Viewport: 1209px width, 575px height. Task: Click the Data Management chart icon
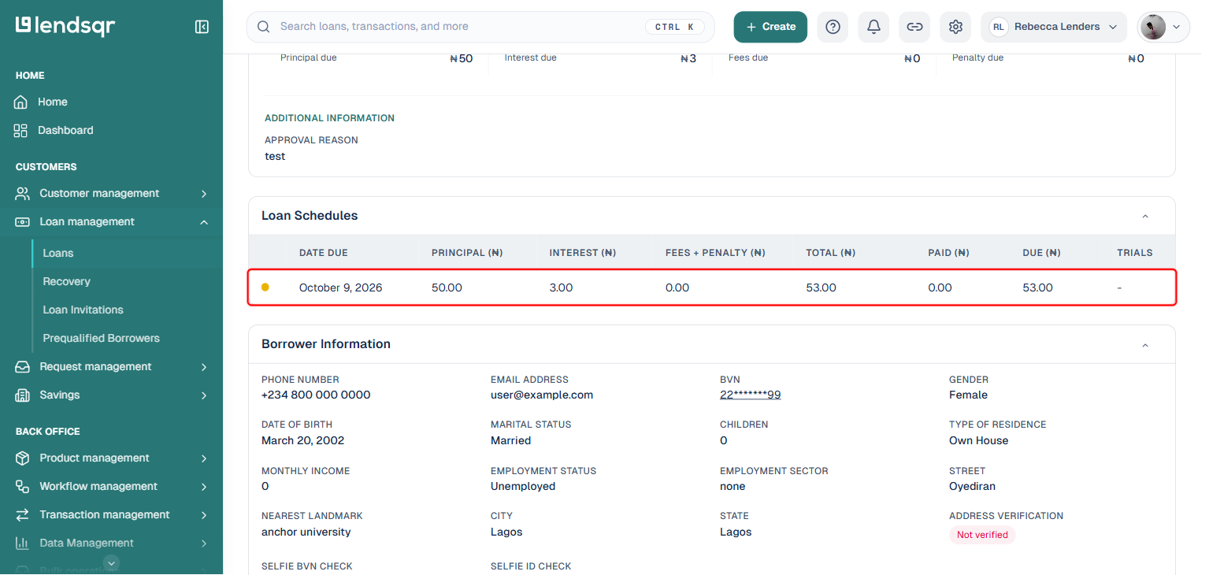click(x=23, y=543)
